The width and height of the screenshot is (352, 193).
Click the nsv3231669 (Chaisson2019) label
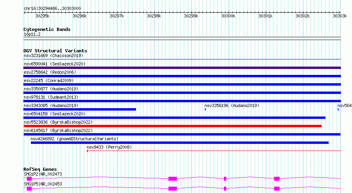[53, 55]
